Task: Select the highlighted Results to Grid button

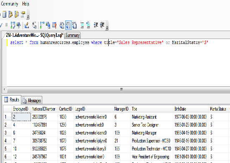Action: pyautogui.click(x=68, y=25)
